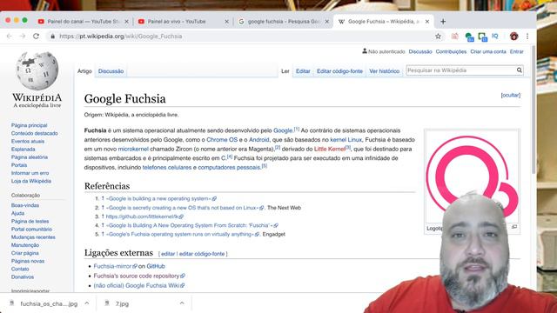Enlarge the logo image with the expand icon
Screen dimensions: 557x313
click(514, 227)
